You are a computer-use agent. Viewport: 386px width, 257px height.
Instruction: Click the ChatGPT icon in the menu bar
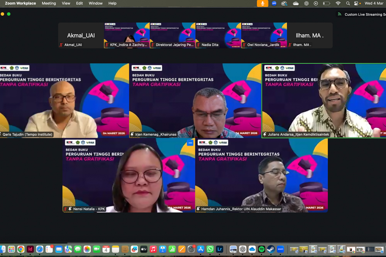tap(306, 3)
